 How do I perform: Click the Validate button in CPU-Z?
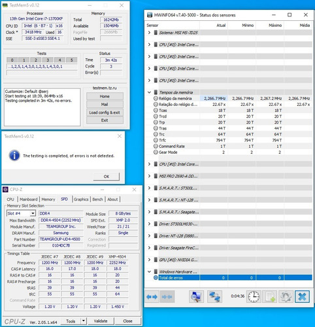pyautogui.click(x=101, y=321)
